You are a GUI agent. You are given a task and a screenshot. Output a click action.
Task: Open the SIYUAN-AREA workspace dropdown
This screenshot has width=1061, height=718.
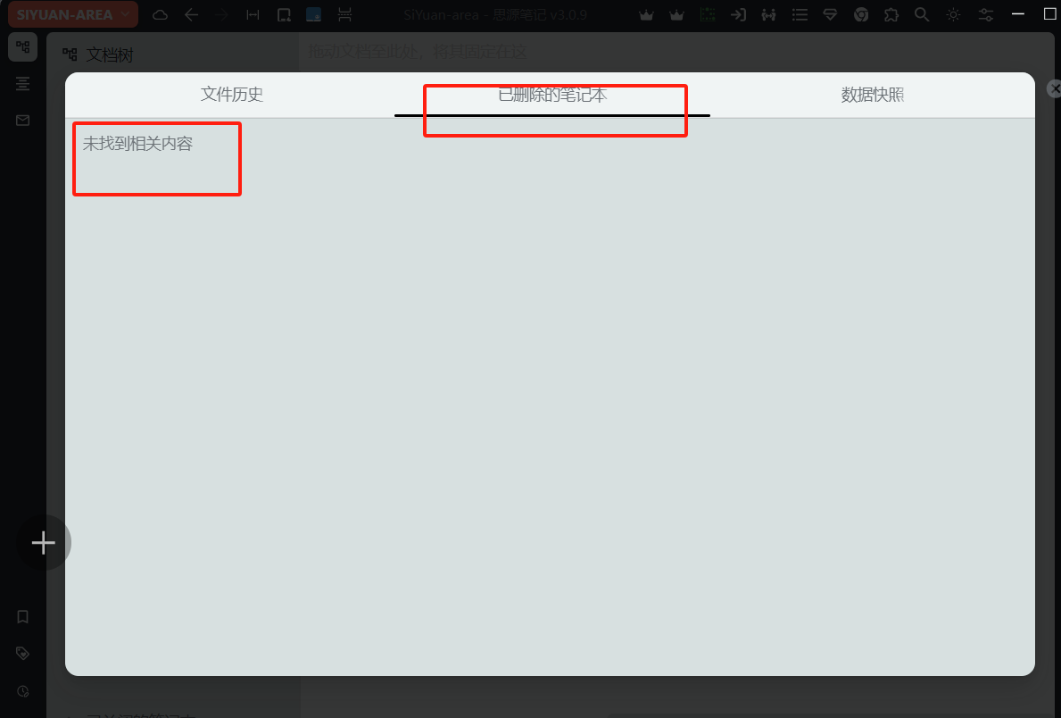tap(73, 15)
